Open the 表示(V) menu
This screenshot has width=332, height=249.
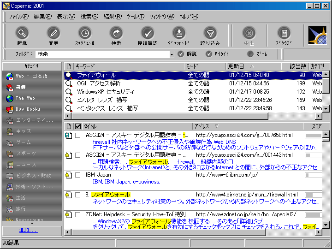(66, 17)
